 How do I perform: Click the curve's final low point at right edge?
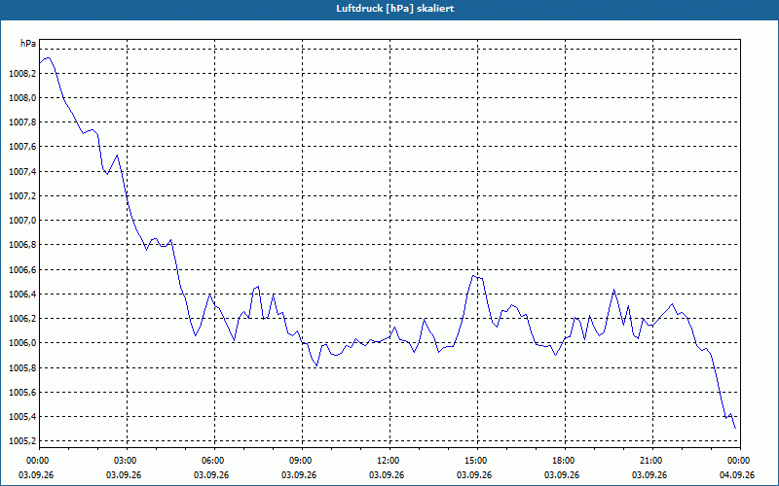735,428
